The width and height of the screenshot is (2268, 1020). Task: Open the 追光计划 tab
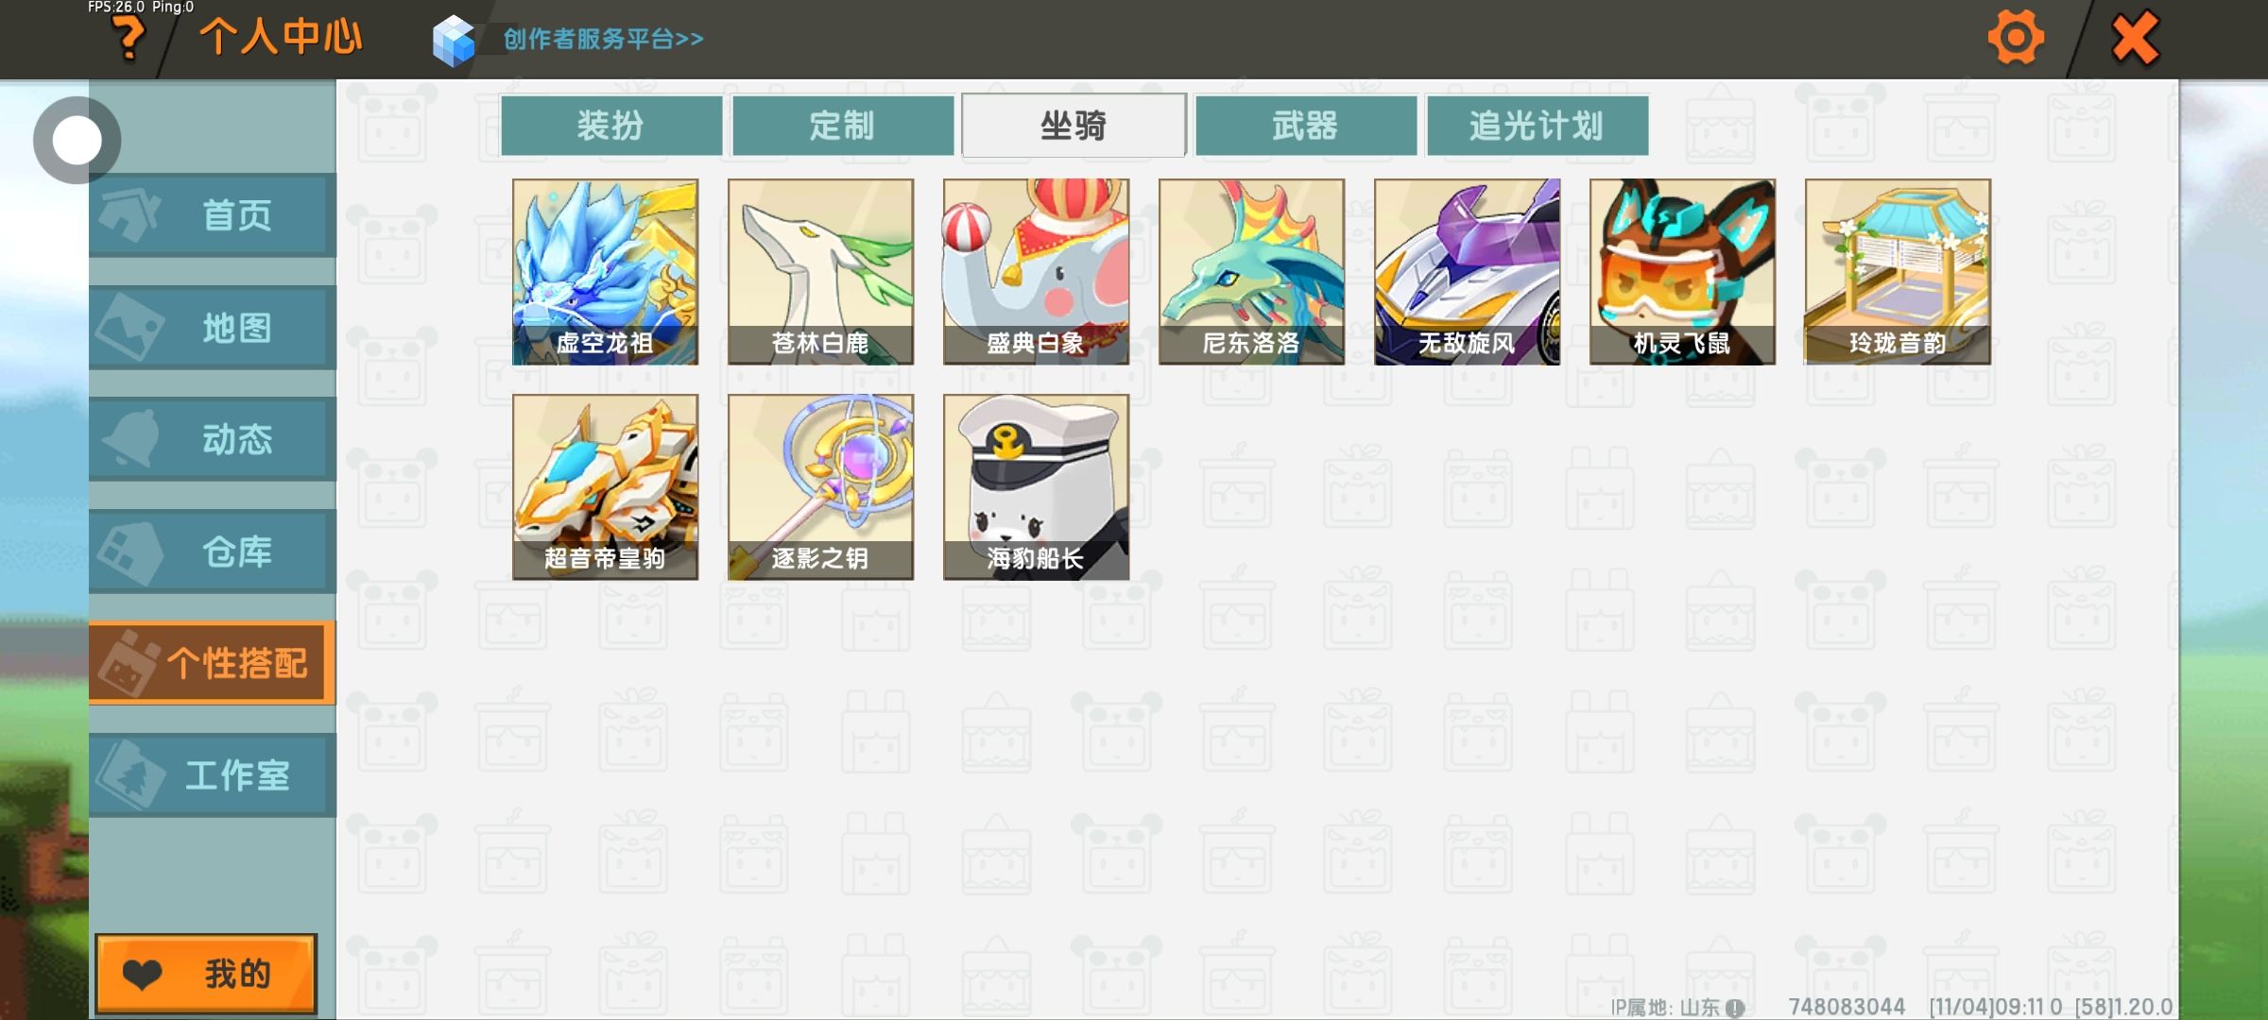coord(1538,126)
